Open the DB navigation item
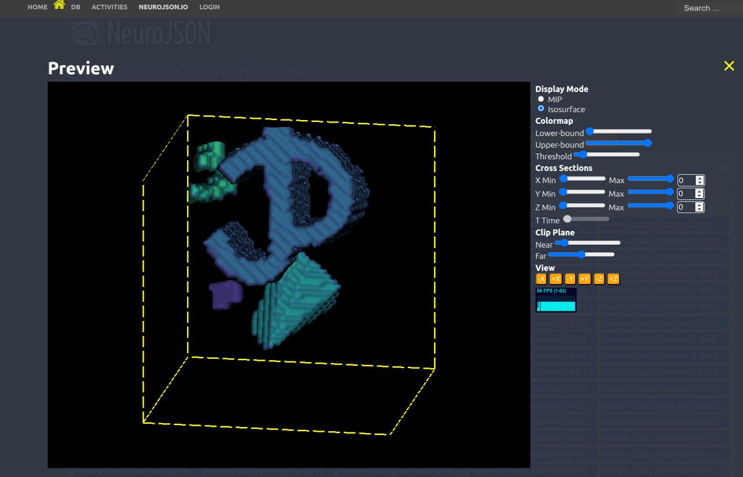The width and height of the screenshot is (743, 477). coord(76,7)
